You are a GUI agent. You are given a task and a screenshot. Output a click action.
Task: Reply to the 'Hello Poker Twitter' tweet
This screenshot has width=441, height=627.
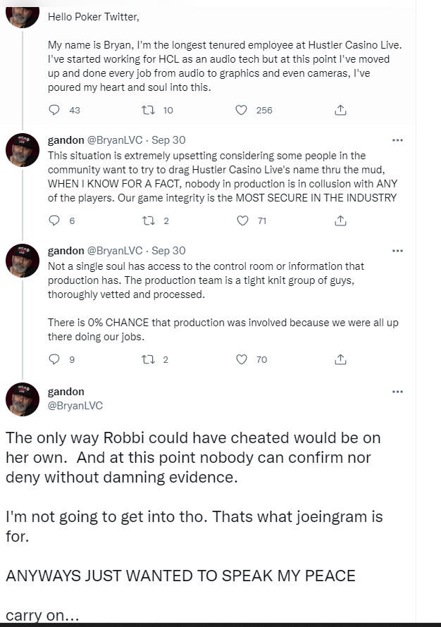(55, 110)
